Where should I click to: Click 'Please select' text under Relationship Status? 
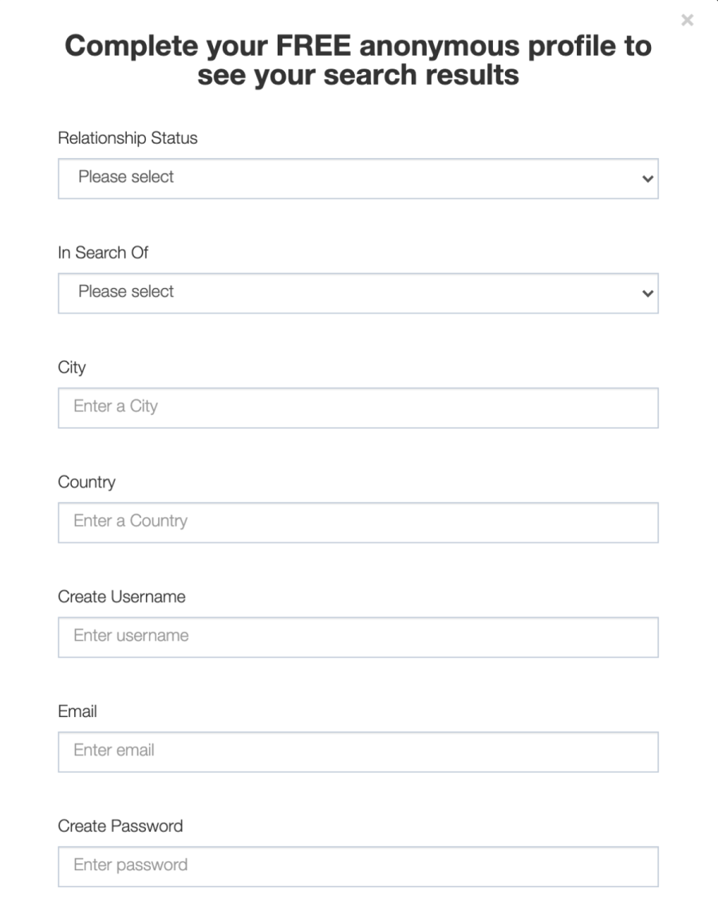pyautogui.click(x=126, y=176)
